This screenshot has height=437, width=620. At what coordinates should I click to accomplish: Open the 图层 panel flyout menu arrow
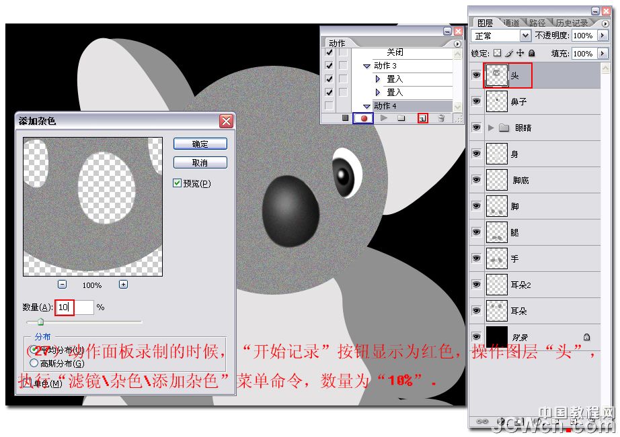pyautogui.click(x=605, y=23)
